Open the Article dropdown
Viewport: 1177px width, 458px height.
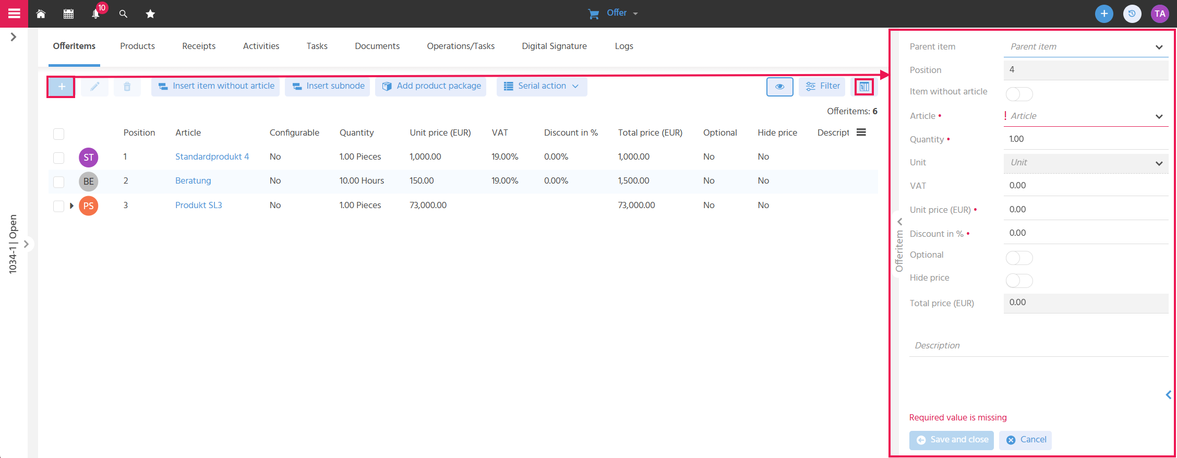[1086, 116]
